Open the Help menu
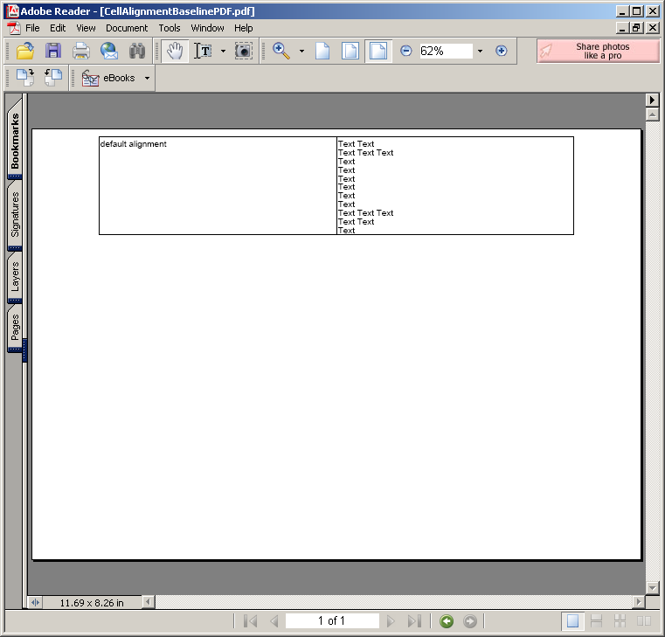 click(244, 28)
